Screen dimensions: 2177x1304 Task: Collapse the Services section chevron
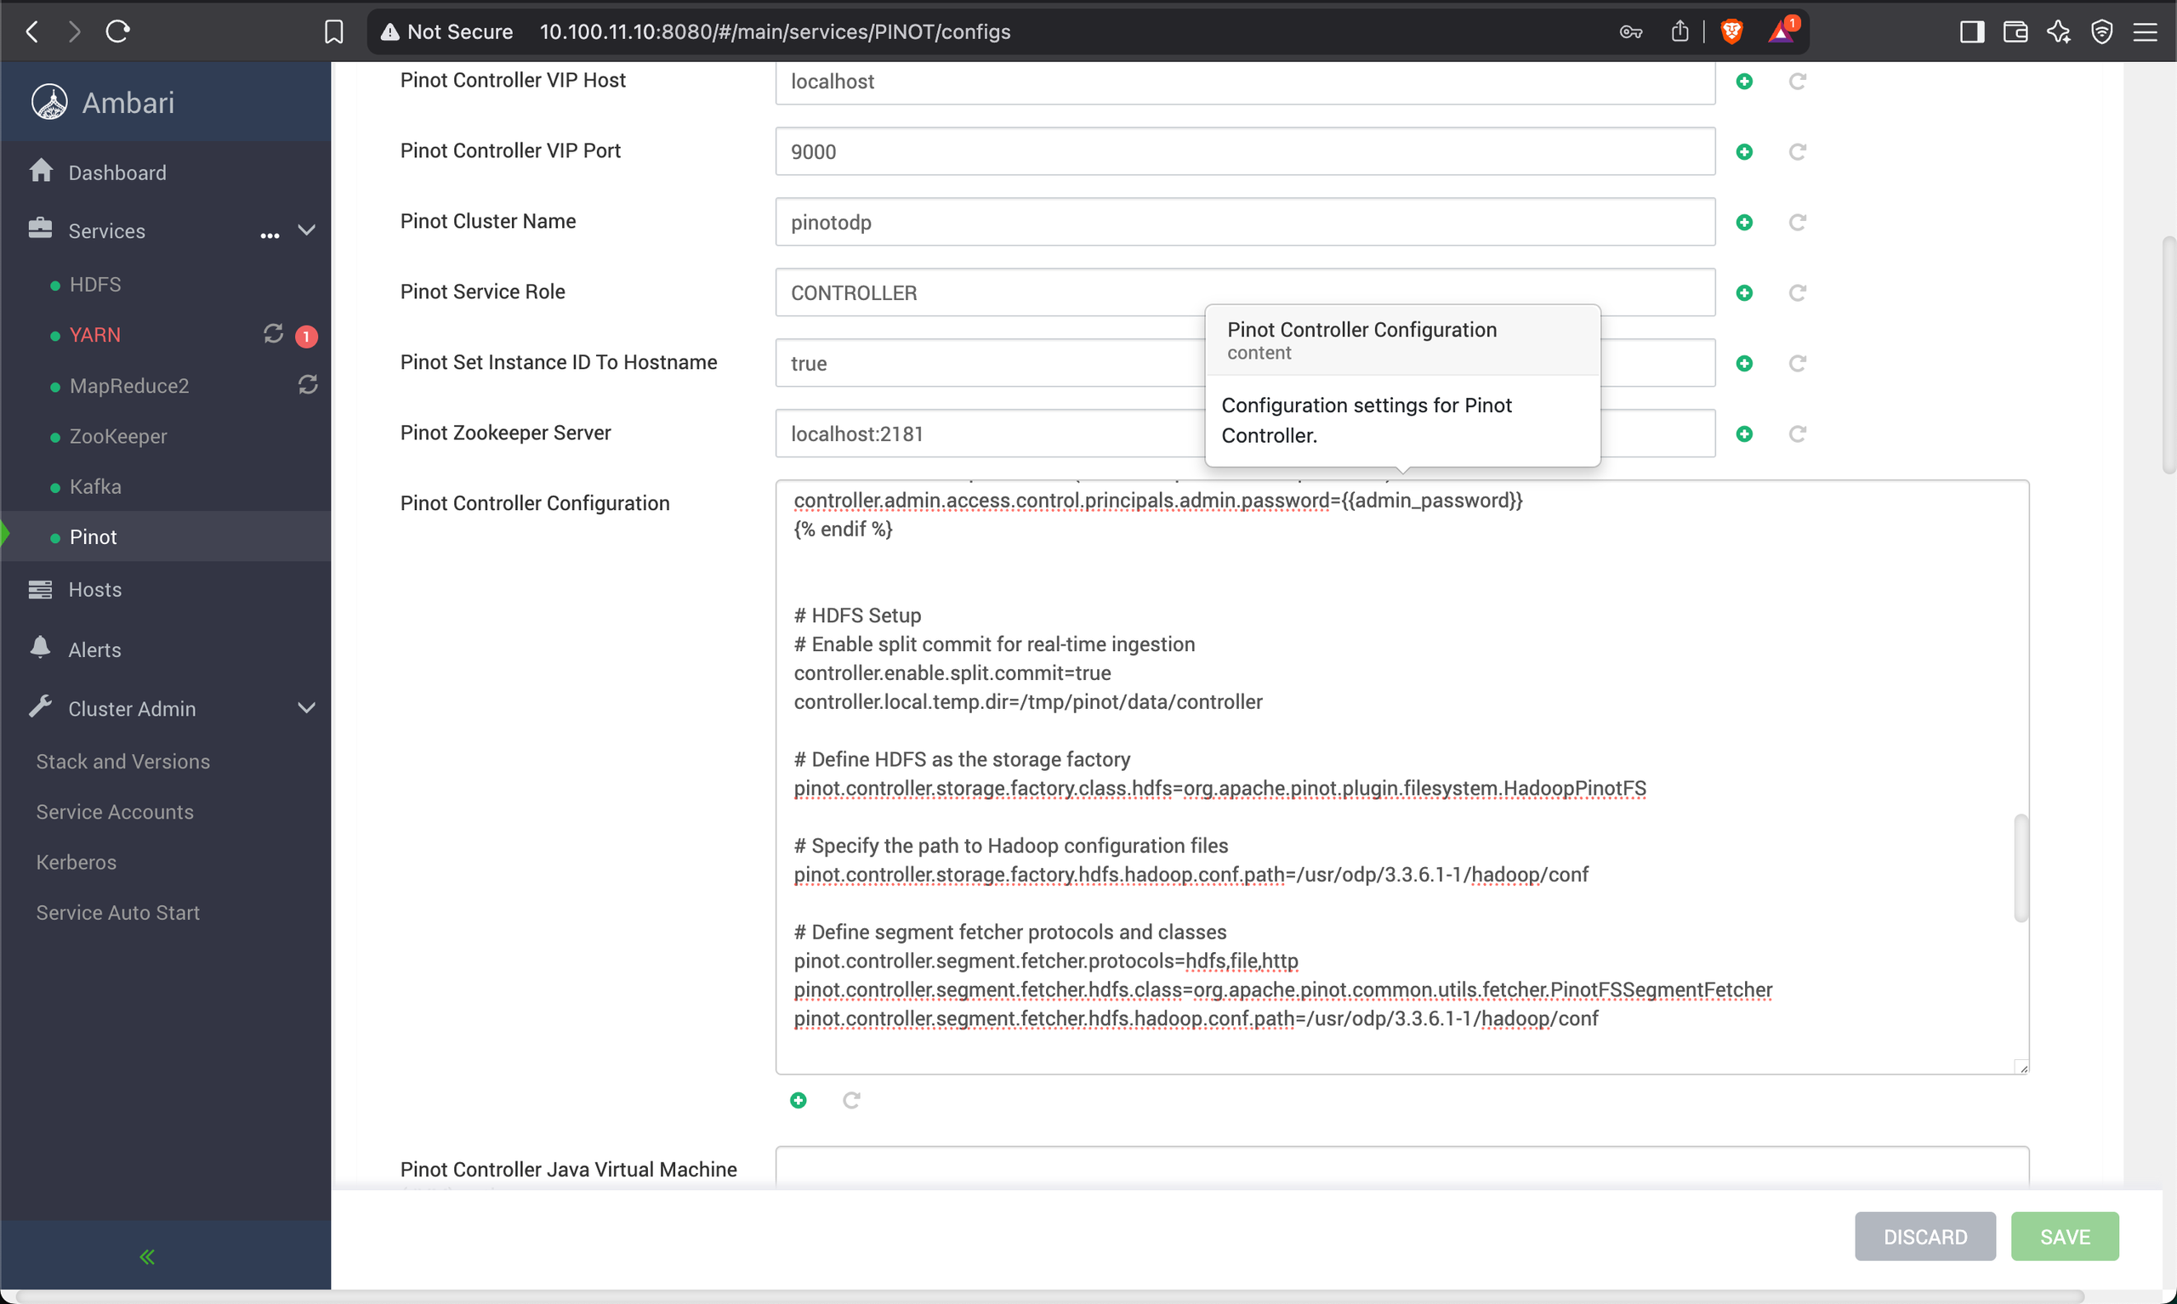click(306, 230)
